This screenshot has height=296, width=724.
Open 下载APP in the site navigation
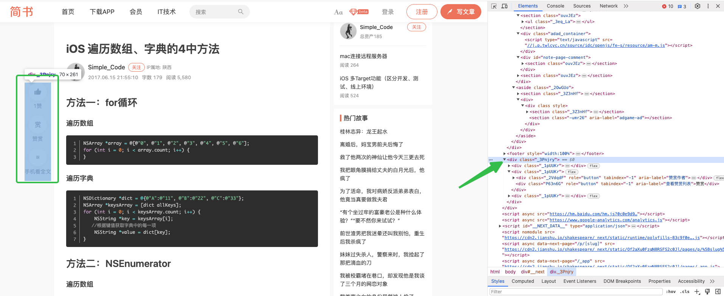tap(102, 12)
